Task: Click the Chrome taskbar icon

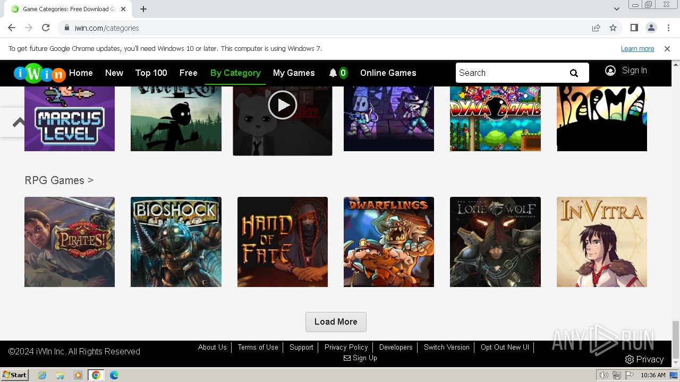Action: tap(96, 375)
